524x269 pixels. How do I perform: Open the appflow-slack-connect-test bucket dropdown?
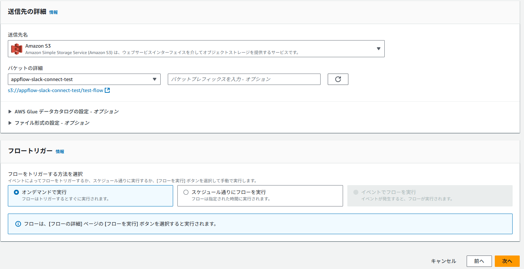[x=84, y=79]
